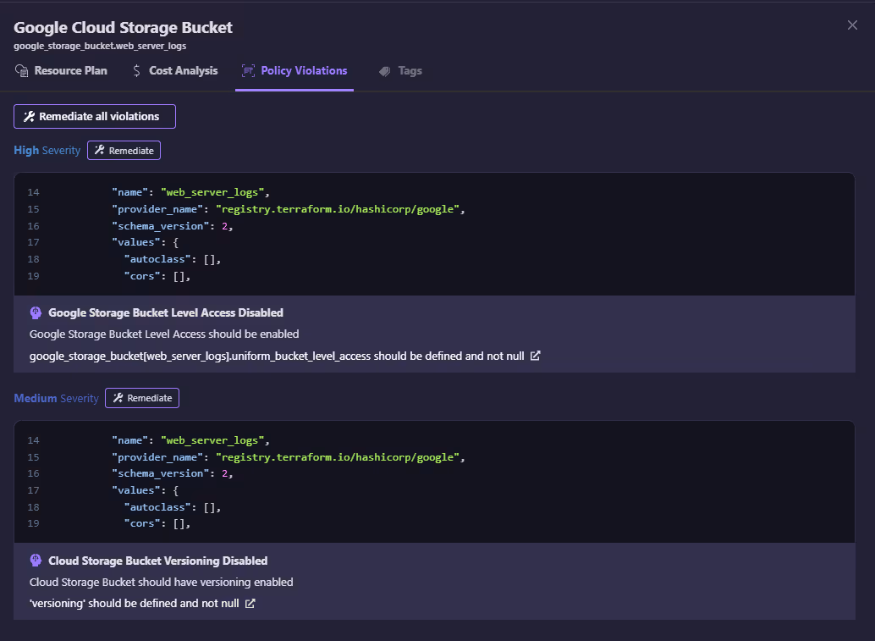875x641 pixels.
Task: Click "autoclass" line in Medium Severity code
Action: click(x=173, y=507)
